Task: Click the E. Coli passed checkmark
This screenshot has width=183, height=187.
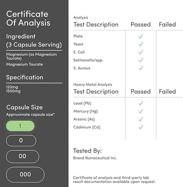Action: (141, 52)
